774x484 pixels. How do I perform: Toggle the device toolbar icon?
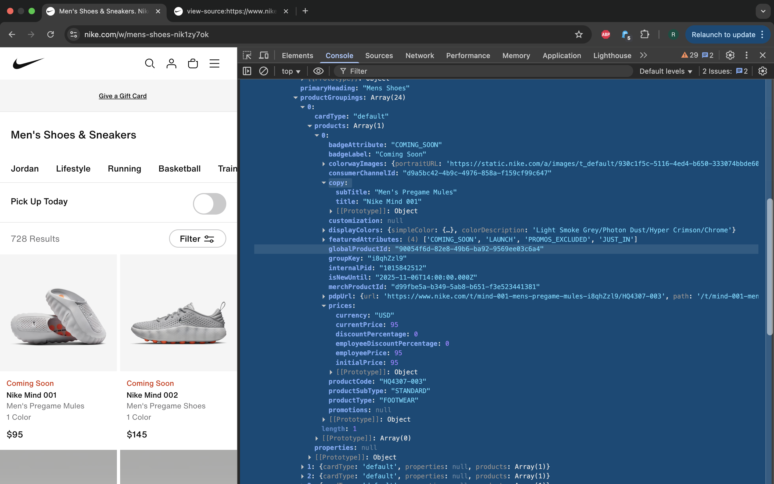264,55
